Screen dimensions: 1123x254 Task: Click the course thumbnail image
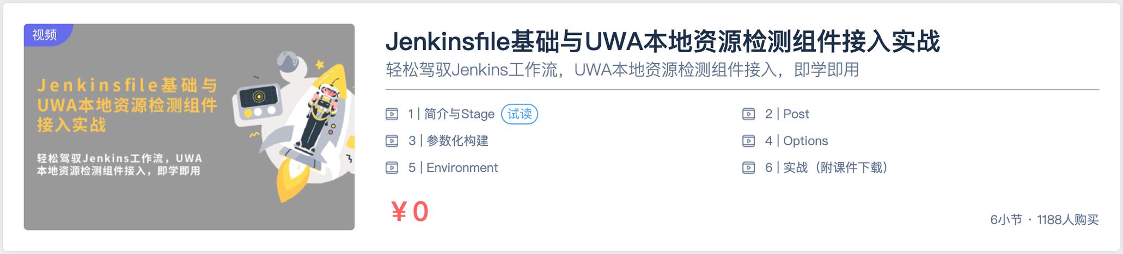tap(189, 127)
